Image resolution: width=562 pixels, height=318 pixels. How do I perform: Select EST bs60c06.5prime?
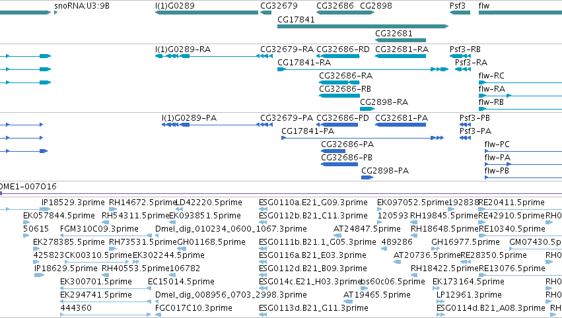[x=365, y=288]
